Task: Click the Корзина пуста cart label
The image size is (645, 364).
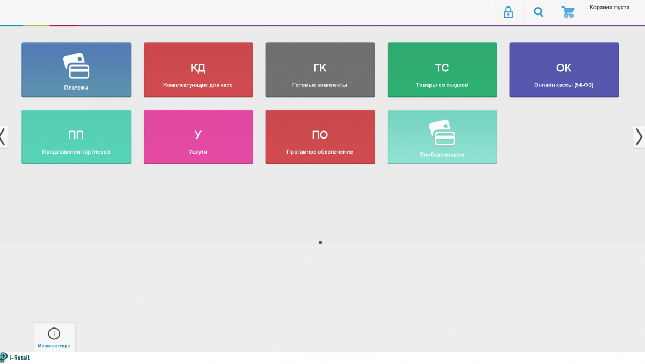Action: [x=609, y=8]
